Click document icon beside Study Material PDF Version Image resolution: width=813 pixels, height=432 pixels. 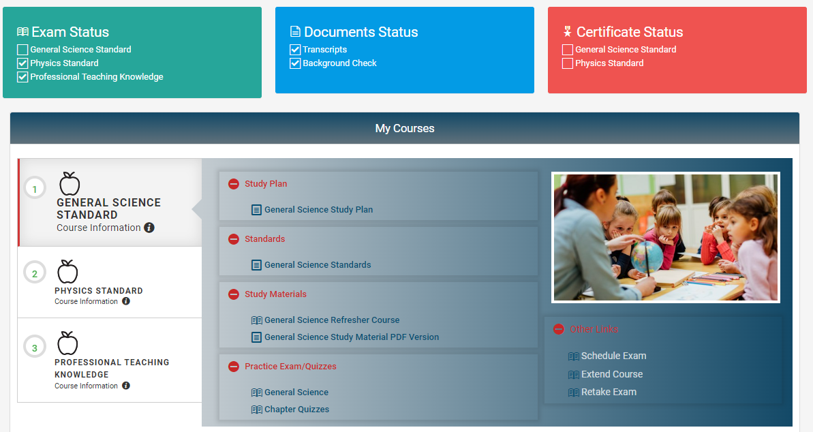[x=256, y=337]
